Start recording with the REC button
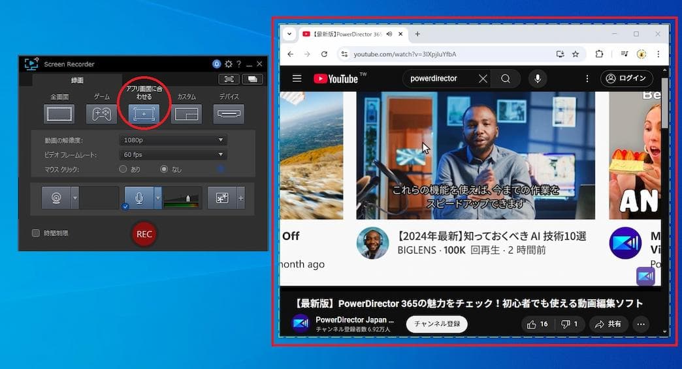The height and width of the screenshot is (369, 682). point(144,234)
